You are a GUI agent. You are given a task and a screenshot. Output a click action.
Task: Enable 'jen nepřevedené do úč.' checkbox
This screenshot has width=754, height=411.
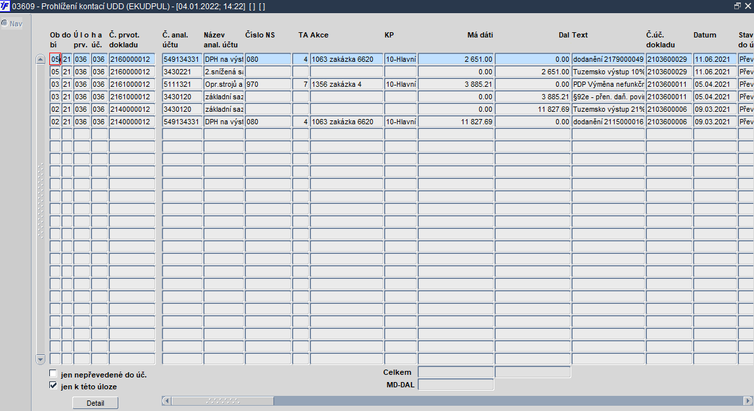(53, 374)
